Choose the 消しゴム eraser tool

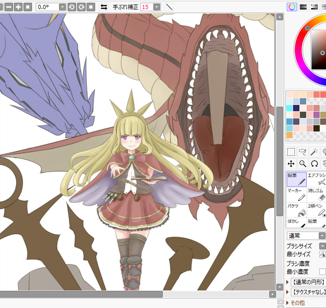pyautogui.click(x=317, y=195)
